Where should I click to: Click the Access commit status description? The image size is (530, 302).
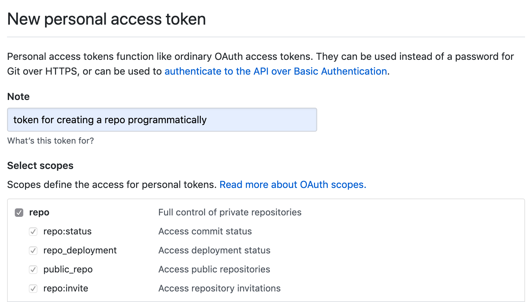click(205, 232)
